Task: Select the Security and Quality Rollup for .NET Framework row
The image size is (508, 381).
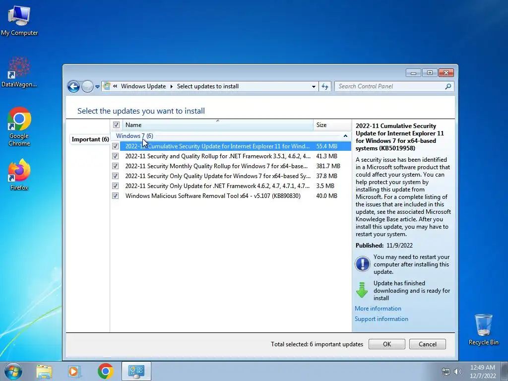Action: pos(236,156)
